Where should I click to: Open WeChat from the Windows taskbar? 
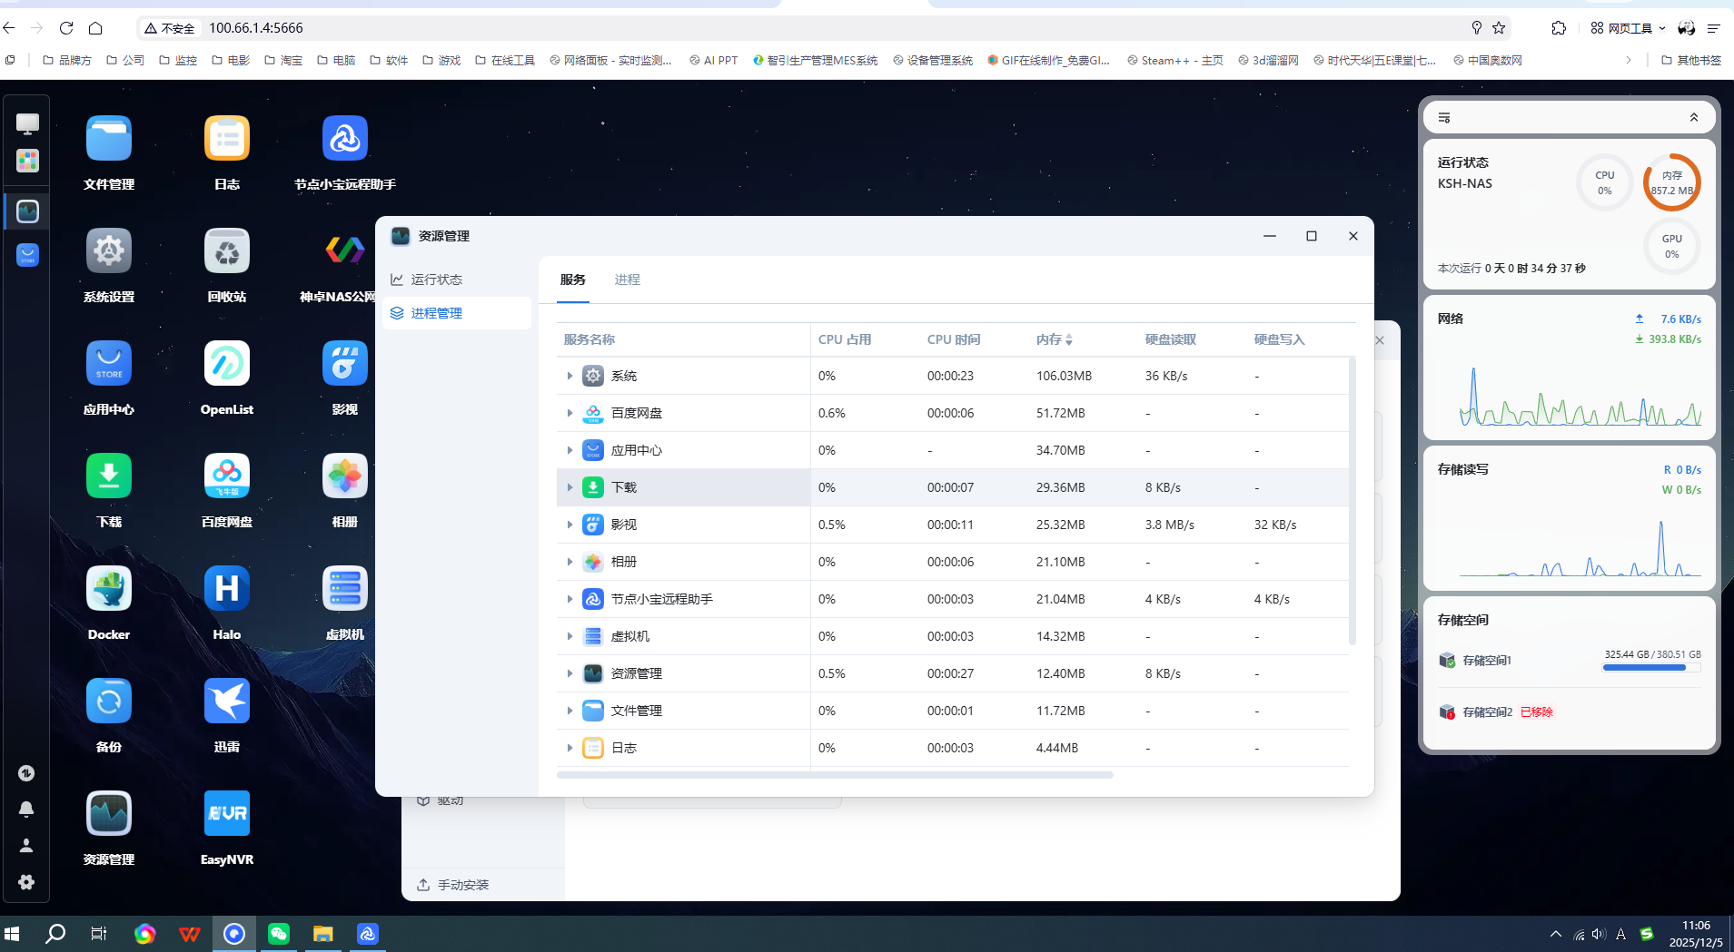tap(279, 934)
